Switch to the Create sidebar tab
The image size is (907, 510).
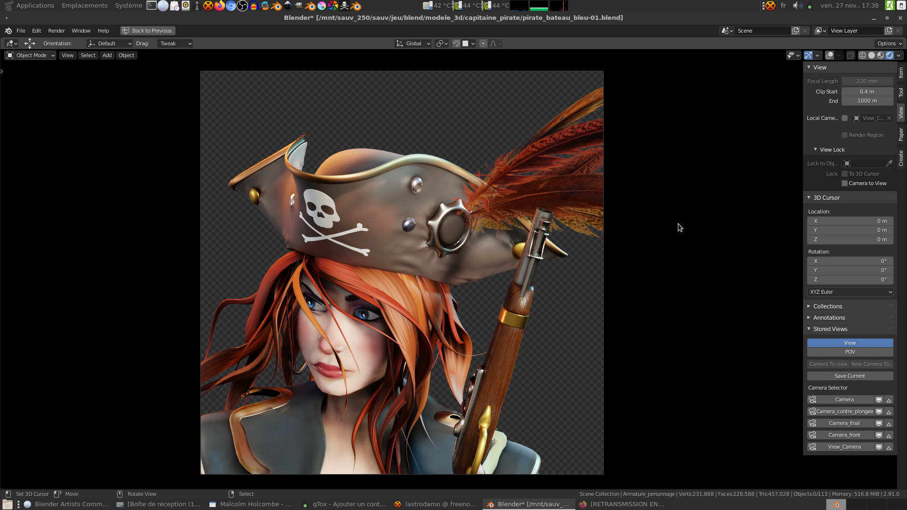click(x=901, y=158)
